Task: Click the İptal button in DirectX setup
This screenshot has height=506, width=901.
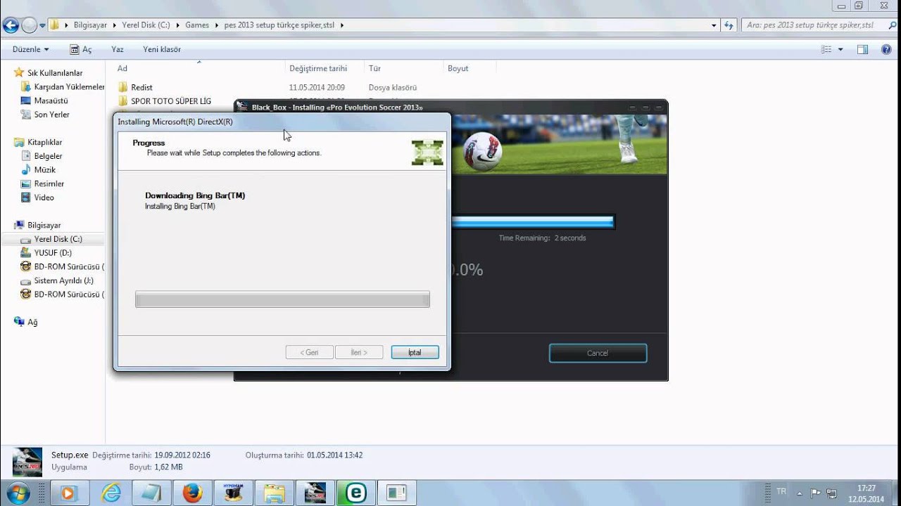Action: [x=415, y=352]
